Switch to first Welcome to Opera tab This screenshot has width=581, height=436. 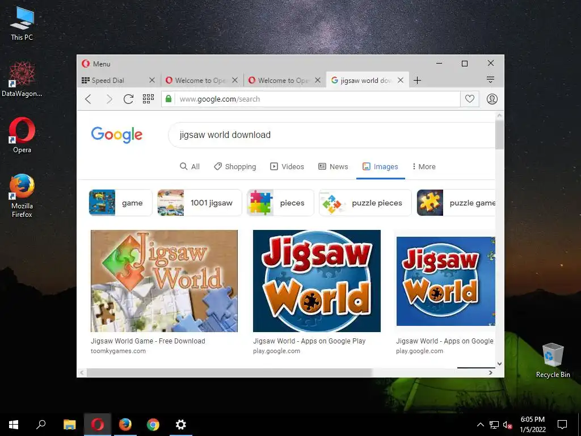point(200,81)
